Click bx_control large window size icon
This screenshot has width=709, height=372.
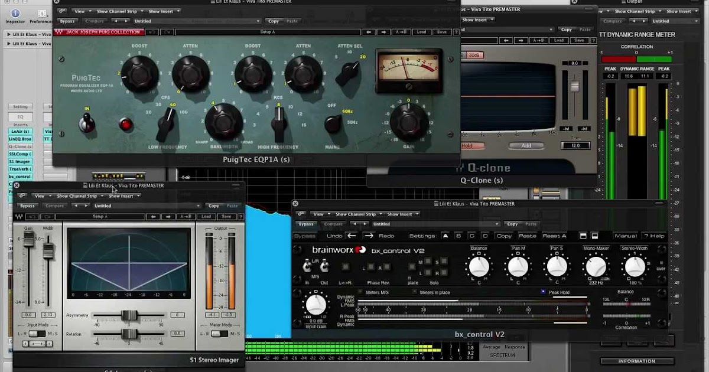coord(594,236)
